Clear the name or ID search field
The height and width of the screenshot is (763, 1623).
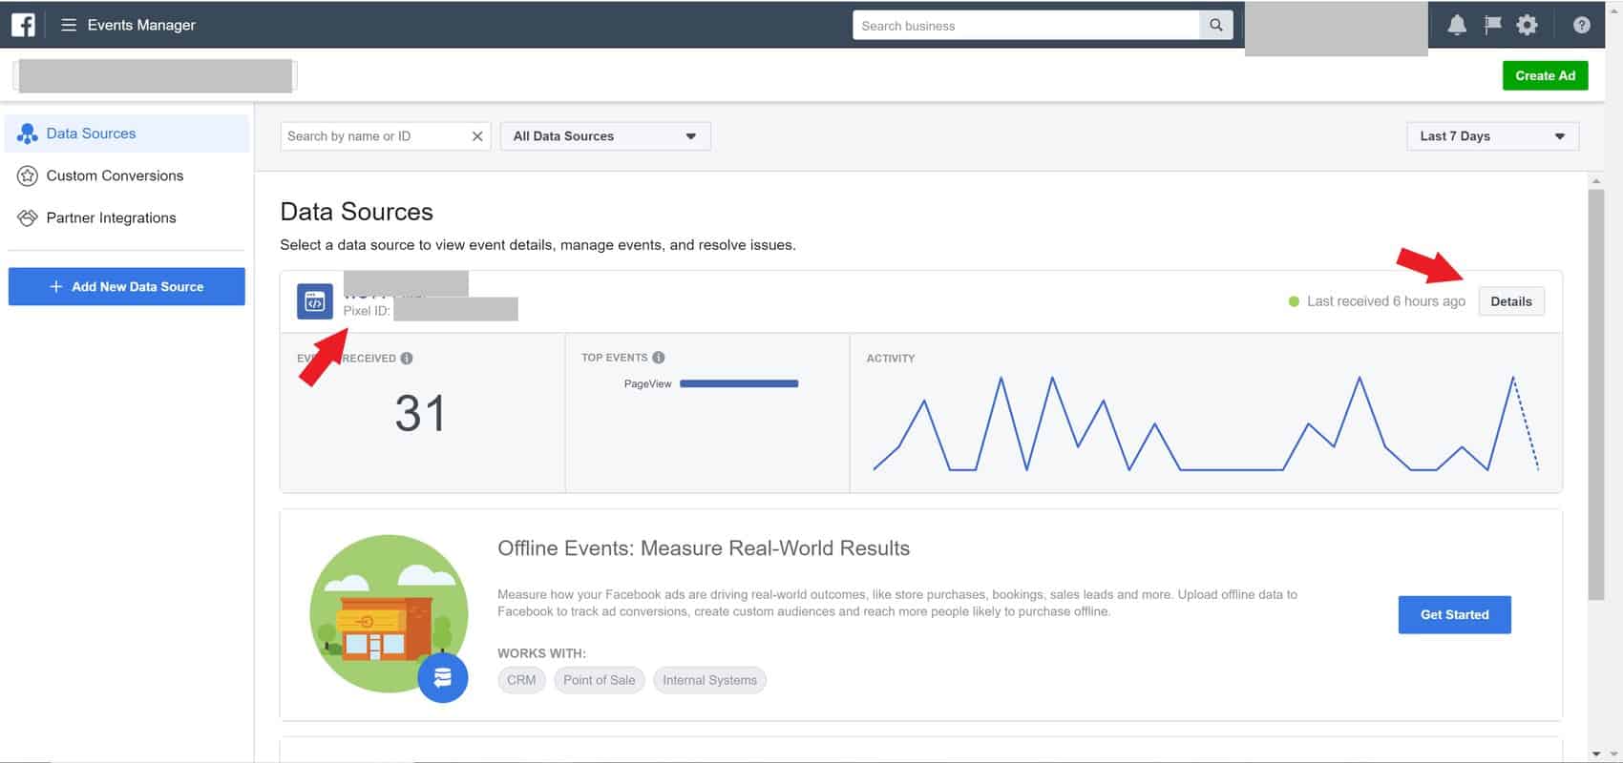(477, 136)
